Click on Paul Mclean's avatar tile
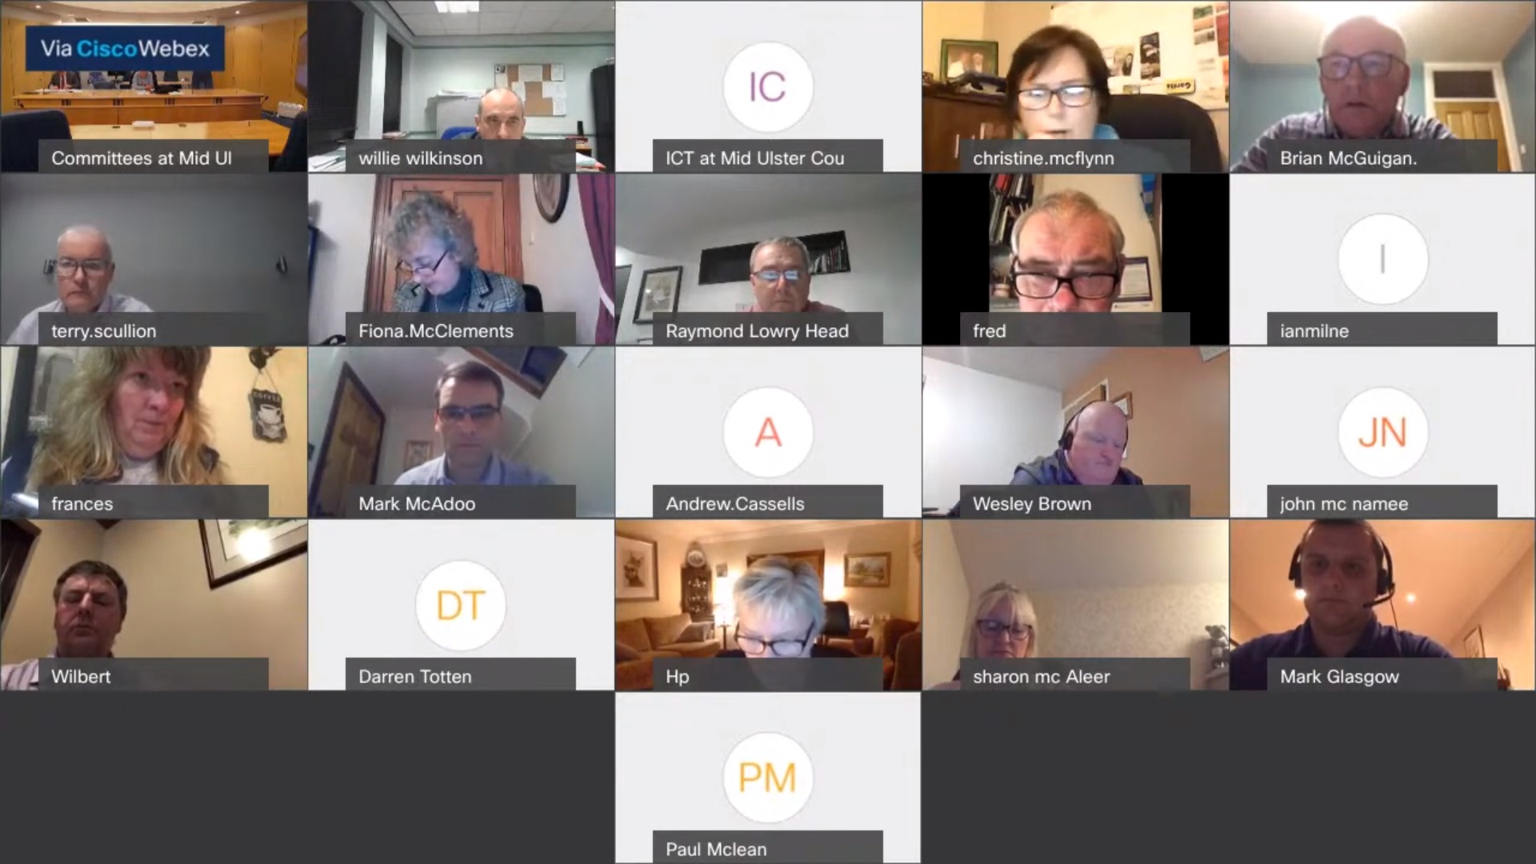This screenshot has width=1536, height=864. [x=767, y=778]
